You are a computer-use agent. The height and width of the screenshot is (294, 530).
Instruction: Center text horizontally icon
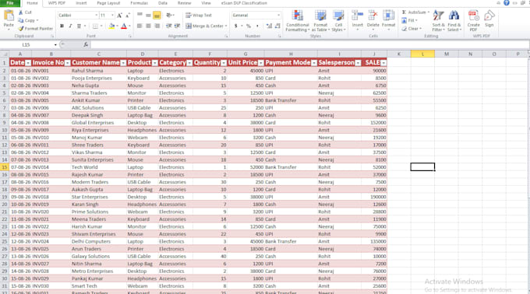(148, 26)
